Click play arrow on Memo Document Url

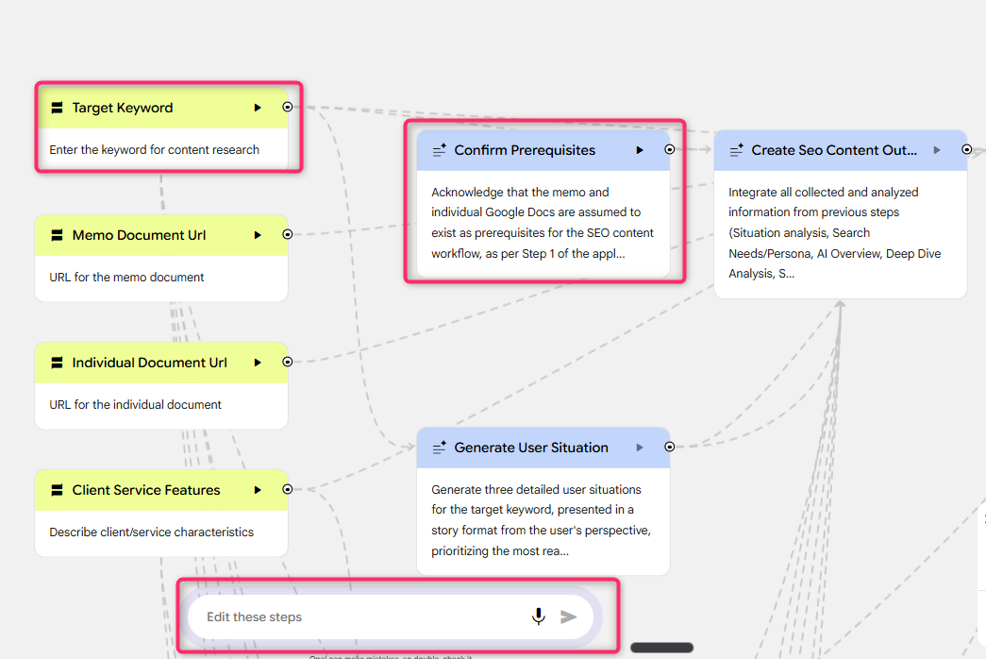258,235
